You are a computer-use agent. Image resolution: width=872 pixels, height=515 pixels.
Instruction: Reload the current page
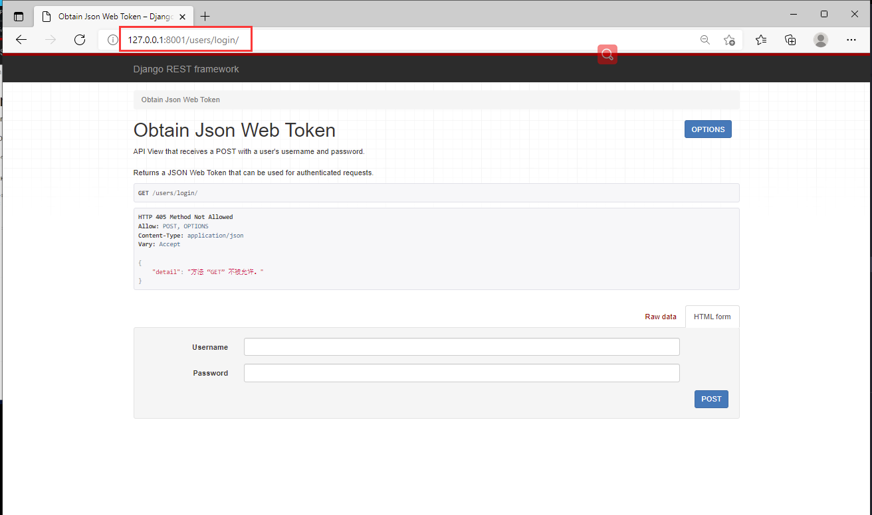[x=80, y=40]
